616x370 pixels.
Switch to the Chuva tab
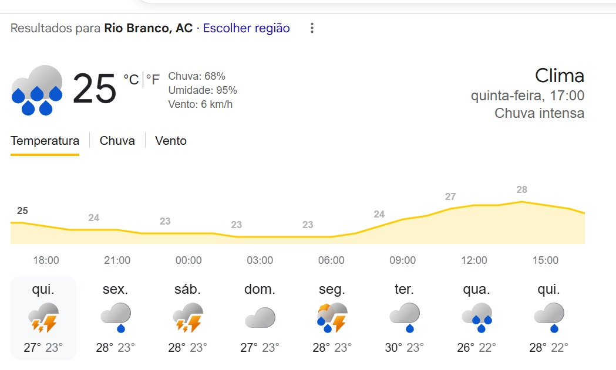point(117,141)
